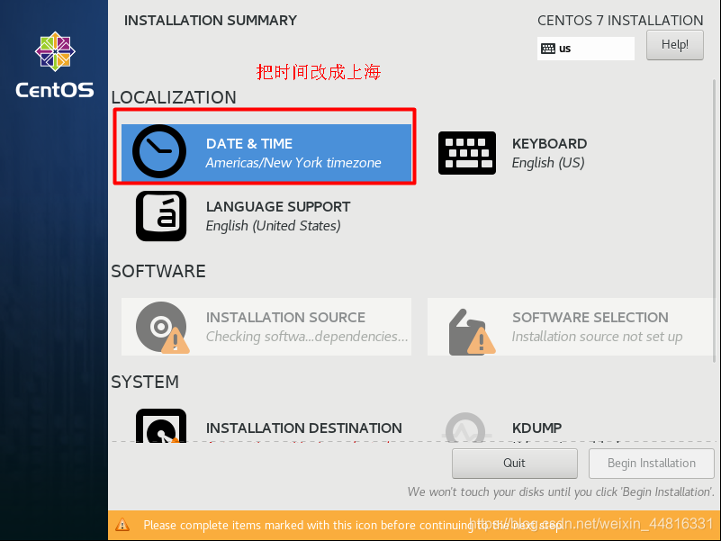Click SOFTWARE SELECTION label

point(590,318)
